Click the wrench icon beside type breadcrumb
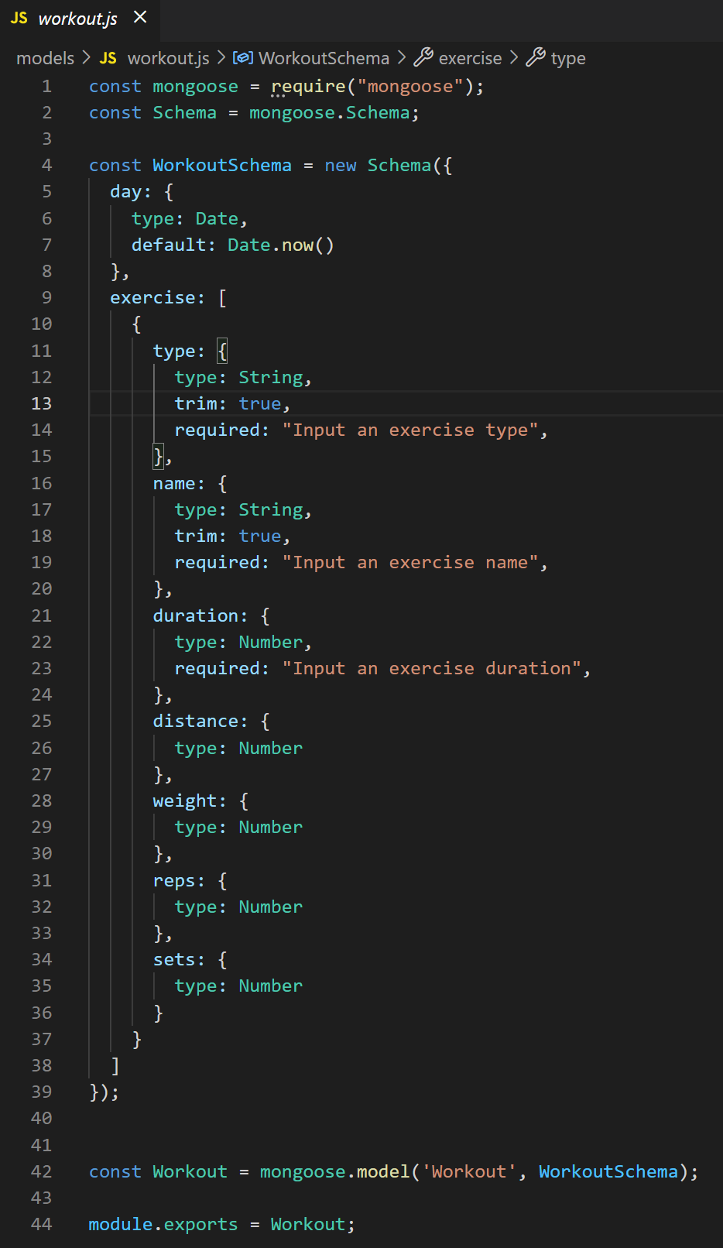The height and width of the screenshot is (1248, 723). (x=536, y=57)
